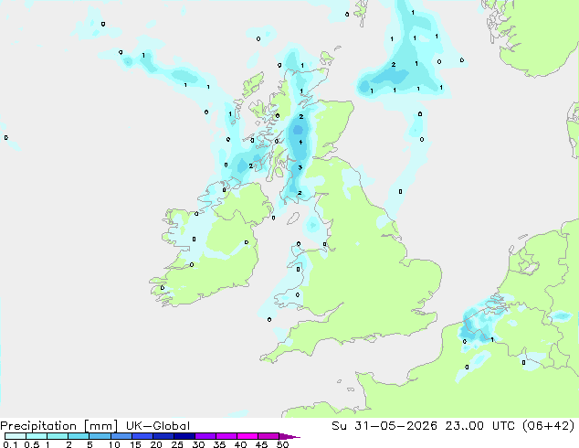Click the "UK-Global" model label
The height and width of the screenshot is (448, 579).
tap(158, 426)
